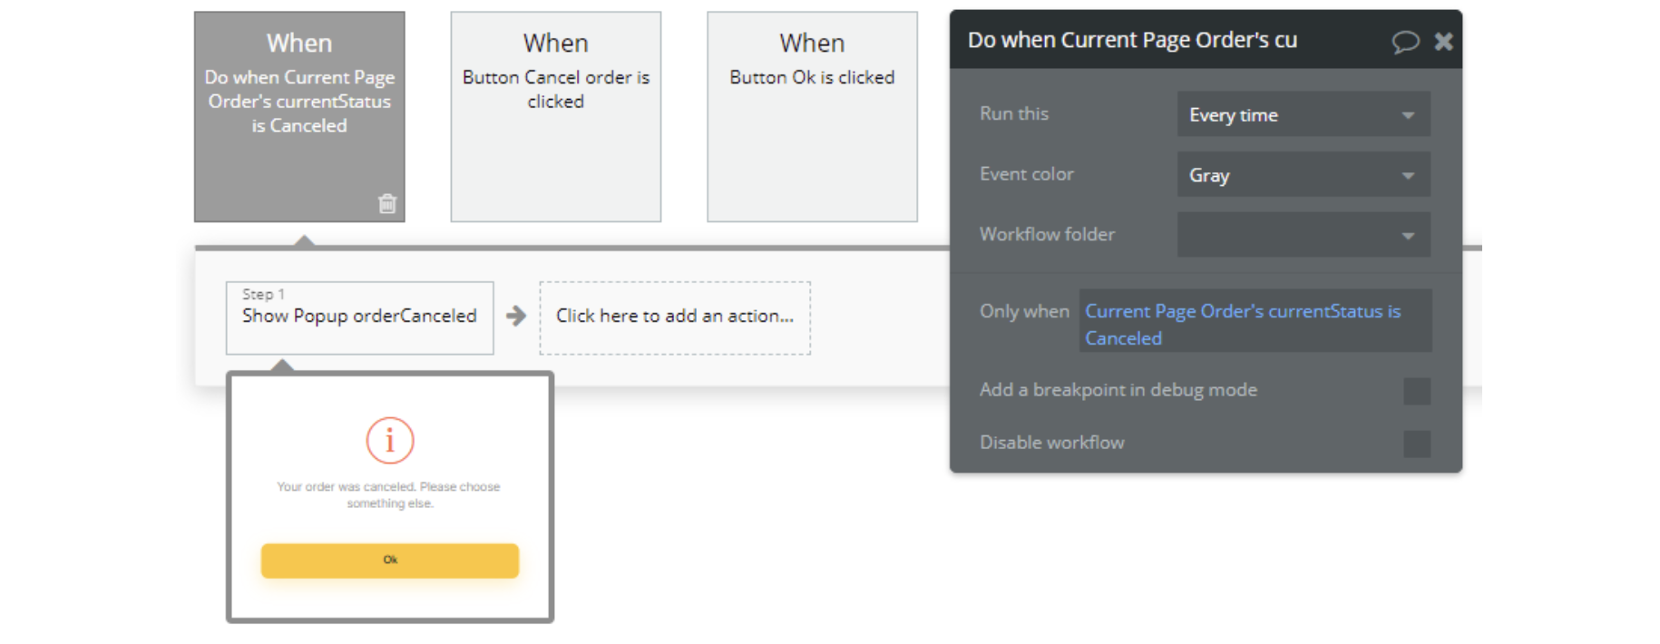Viewport: 1660px width, 644px height.
Task: Close the workflow properties panel
Action: (x=1443, y=42)
